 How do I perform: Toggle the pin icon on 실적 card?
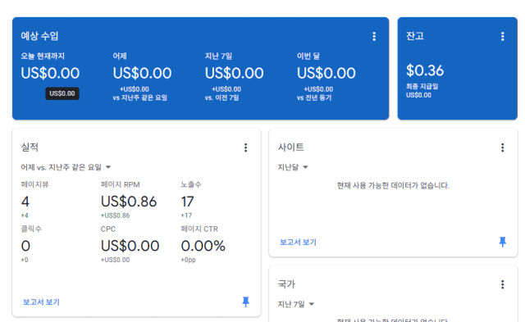[245, 302]
